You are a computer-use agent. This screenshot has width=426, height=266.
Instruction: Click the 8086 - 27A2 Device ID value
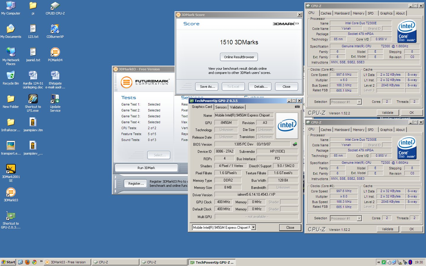coord(225,151)
